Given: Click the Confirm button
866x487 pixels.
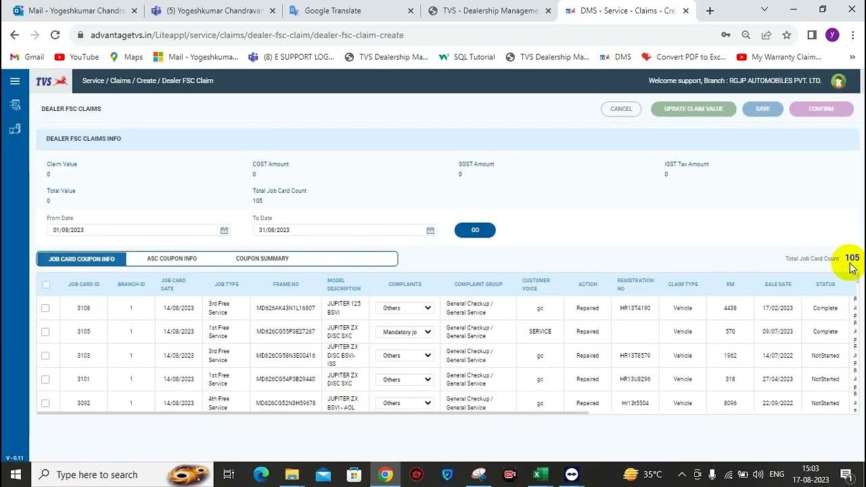Looking at the screenshot, I should [x=821, y=109].
